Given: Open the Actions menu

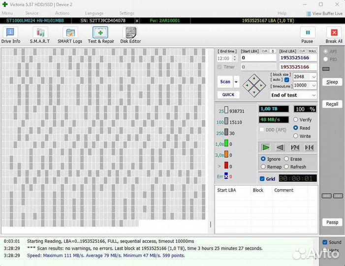Looking at the screenshot, I should 62,13.
